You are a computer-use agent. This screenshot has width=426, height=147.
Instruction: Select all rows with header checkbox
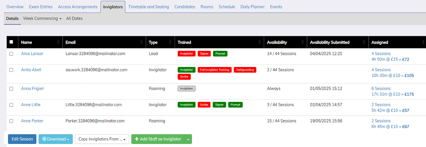point(11,42)
